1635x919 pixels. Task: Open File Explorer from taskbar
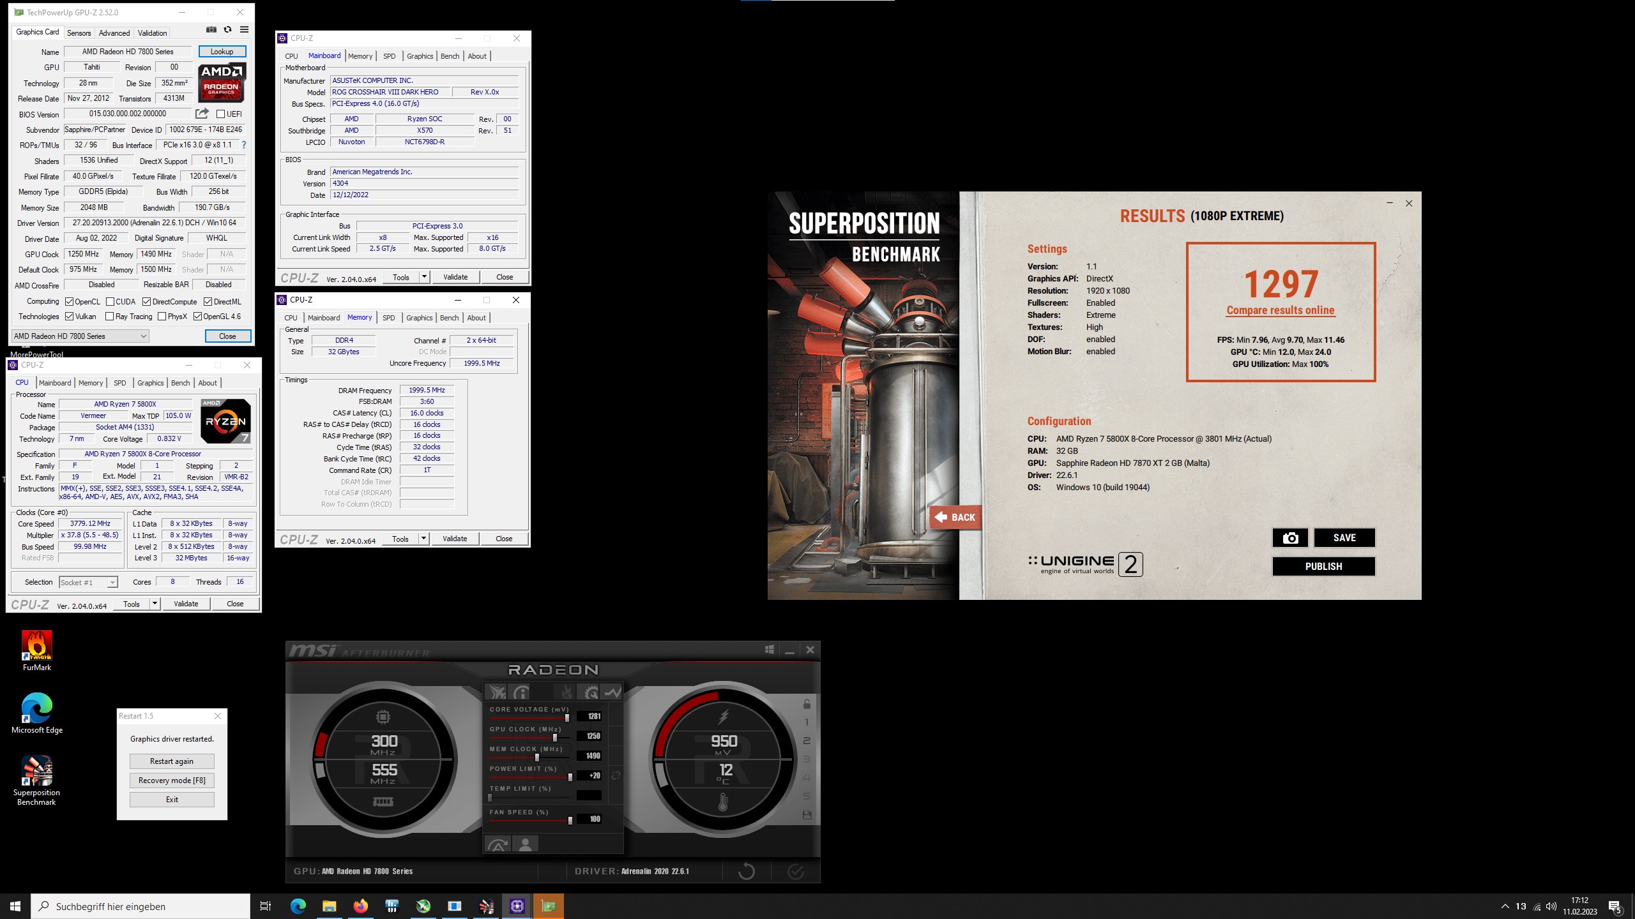pos(329,906)
